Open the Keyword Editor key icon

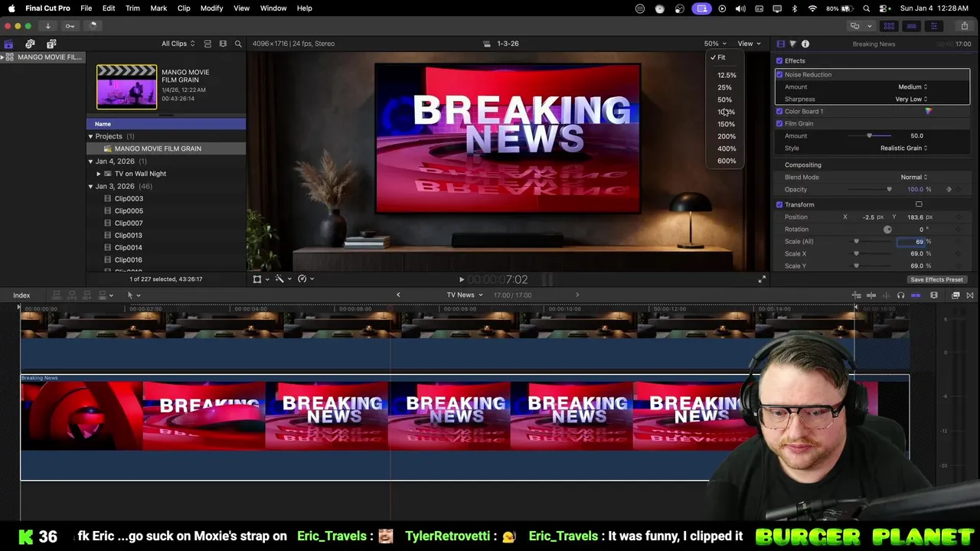tap(70, 26)
